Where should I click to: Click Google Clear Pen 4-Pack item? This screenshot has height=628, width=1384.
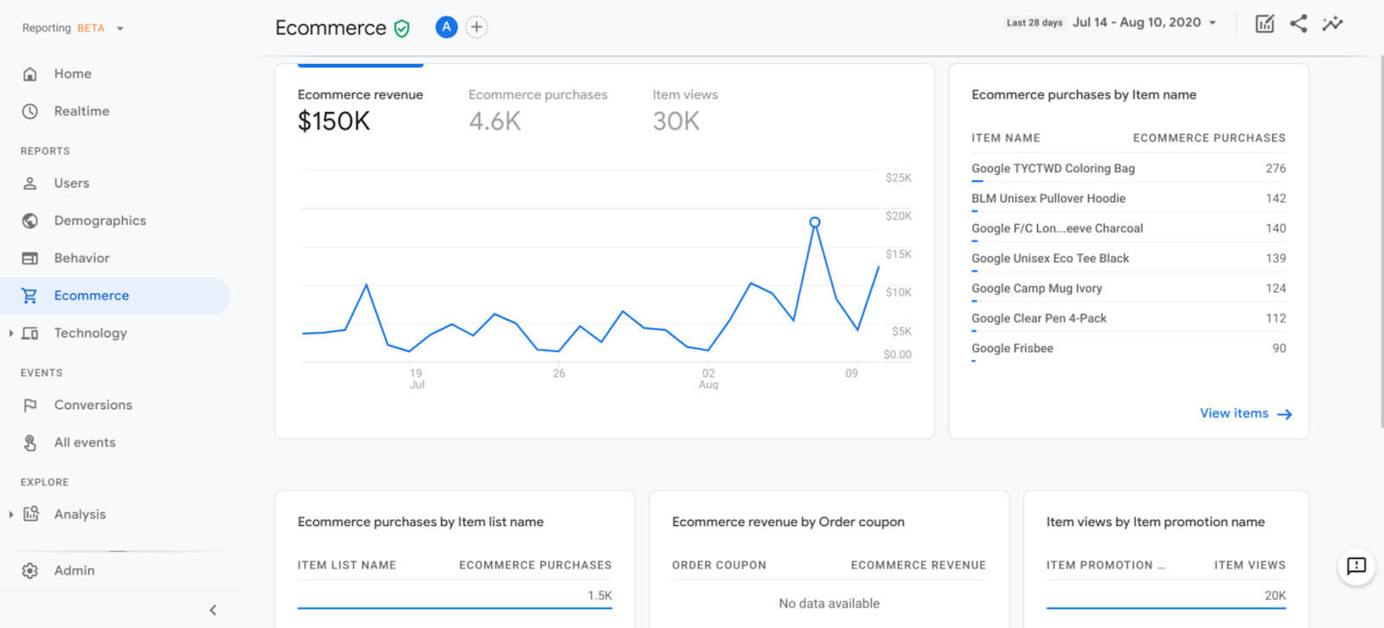click(1039, 318)
